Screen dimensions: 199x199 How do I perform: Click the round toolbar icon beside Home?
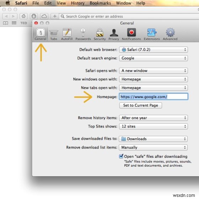[34, 16]
